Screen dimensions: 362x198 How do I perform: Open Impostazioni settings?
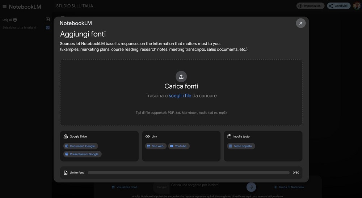310,6
